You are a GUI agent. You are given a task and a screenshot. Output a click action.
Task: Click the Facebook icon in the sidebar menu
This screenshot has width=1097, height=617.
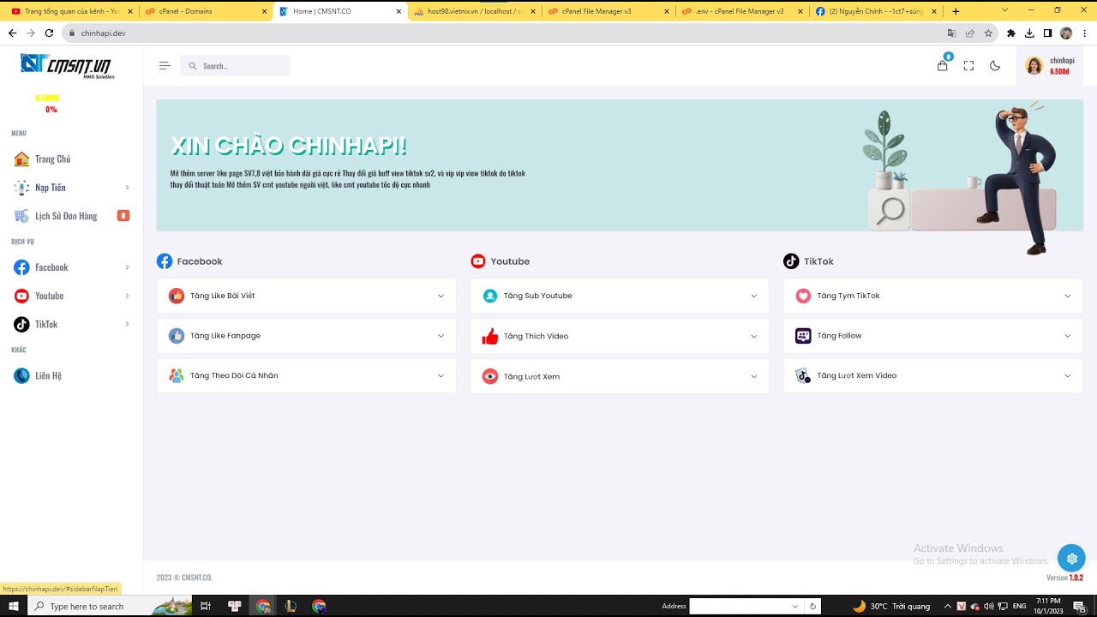coord(21,267)
